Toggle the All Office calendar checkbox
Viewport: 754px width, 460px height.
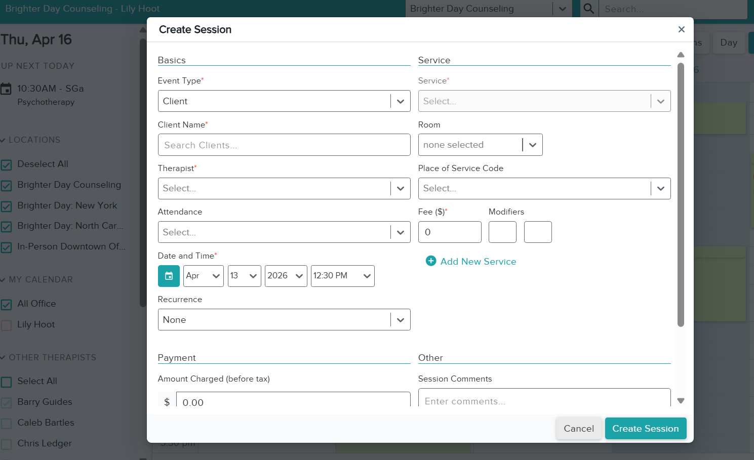7,305
